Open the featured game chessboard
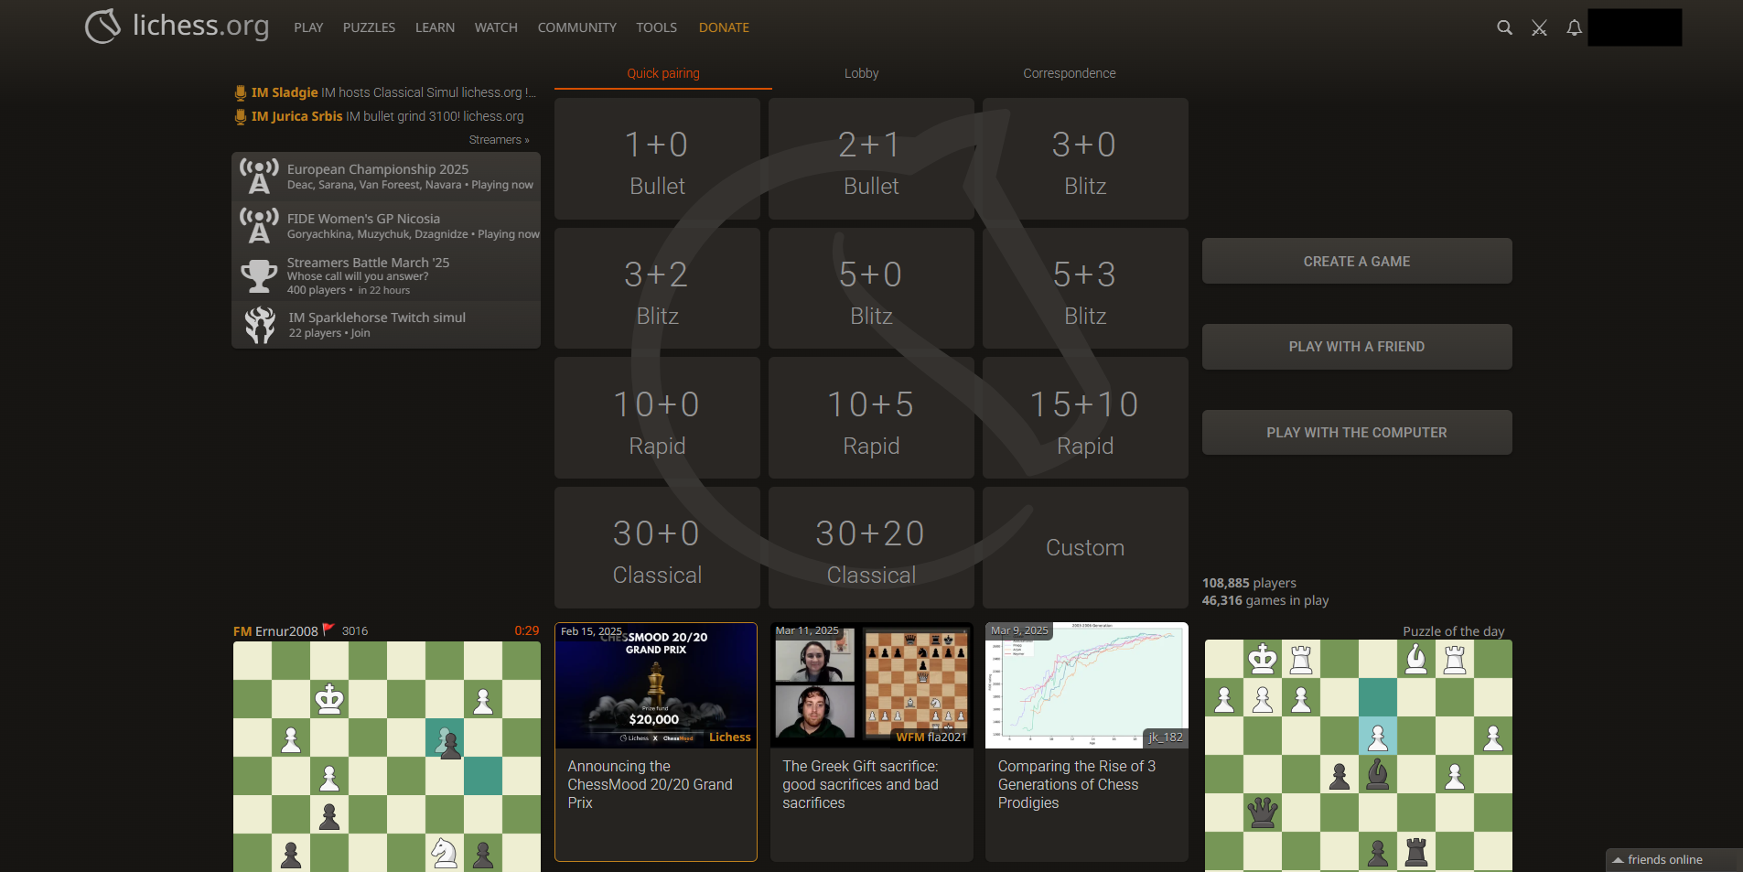The width and height of the screenshot is (1743, 872). click(x=387, y=757)
